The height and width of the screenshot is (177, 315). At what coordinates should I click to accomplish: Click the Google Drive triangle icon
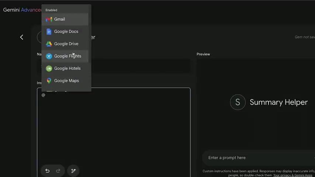coord(49,44)
